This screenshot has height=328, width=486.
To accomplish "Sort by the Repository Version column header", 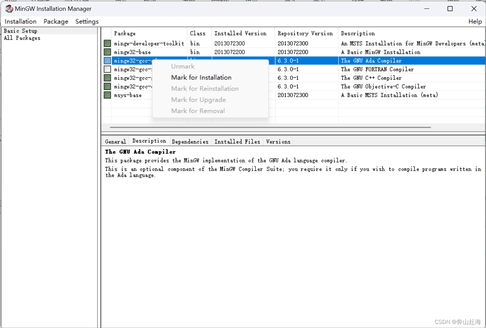I will [306, 33].
